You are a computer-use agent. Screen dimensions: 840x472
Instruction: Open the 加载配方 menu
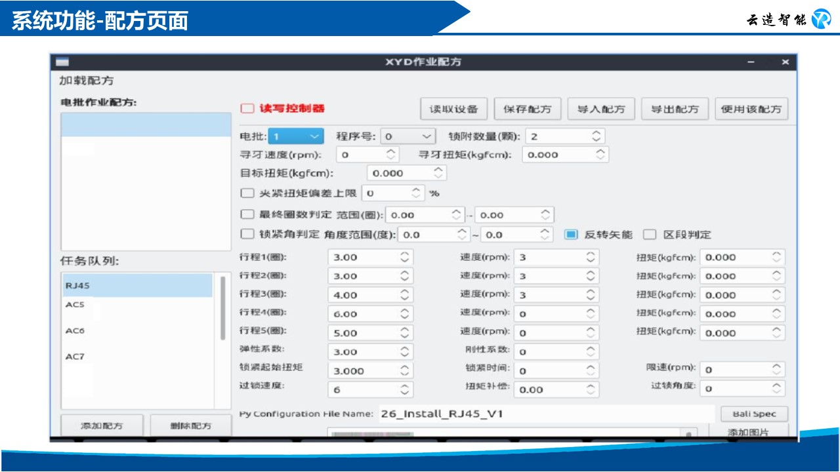(87, 81)
